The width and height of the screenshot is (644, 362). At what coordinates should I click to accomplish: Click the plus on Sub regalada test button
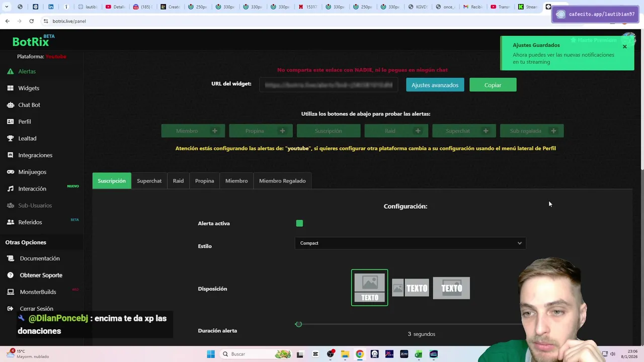[553, 131]
